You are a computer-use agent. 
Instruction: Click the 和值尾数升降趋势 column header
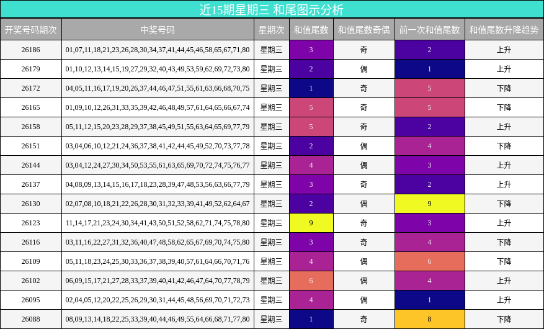point(504,30)
